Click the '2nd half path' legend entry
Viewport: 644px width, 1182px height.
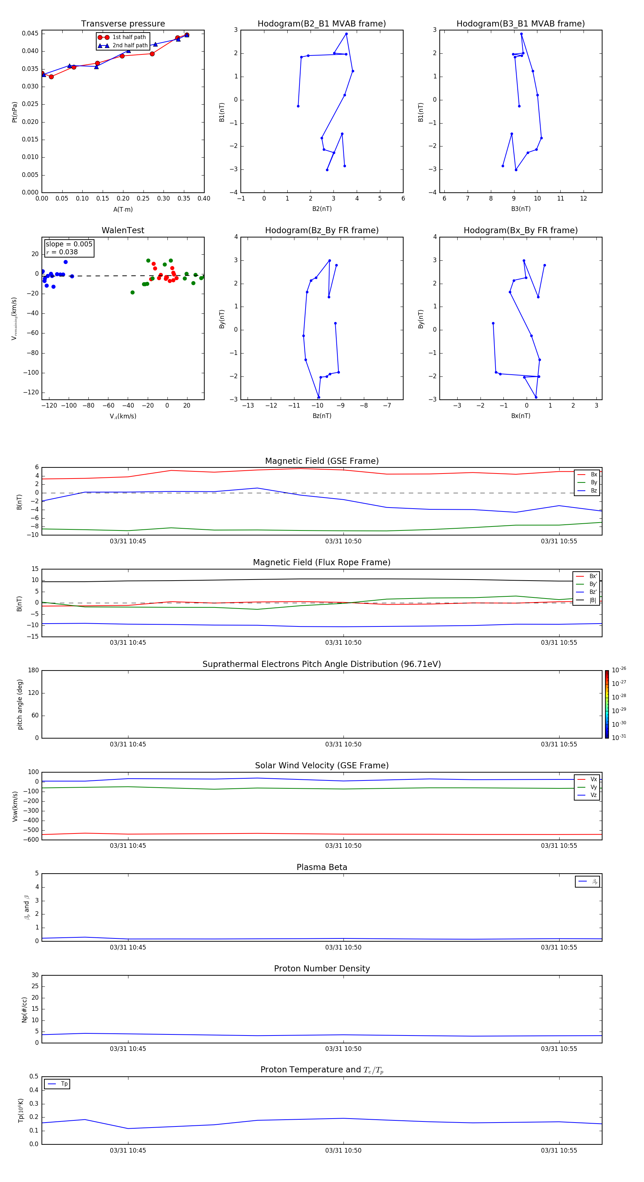(x=123, y=45)
